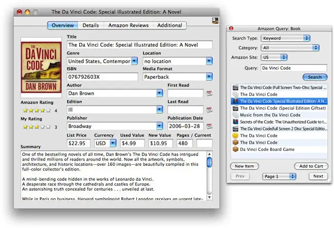Open the Amazon Site US dropdown
The width and height of the screenshot is (334, 228).
click(274, 57)
